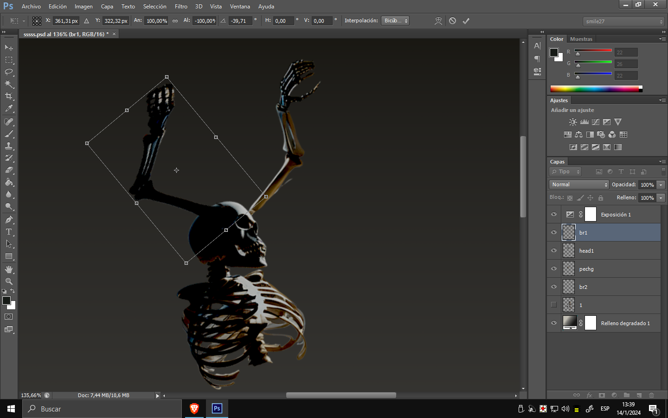Select the Blur tool
The width and height of the screenshot is (668, 418).
(x=9, y=194)
